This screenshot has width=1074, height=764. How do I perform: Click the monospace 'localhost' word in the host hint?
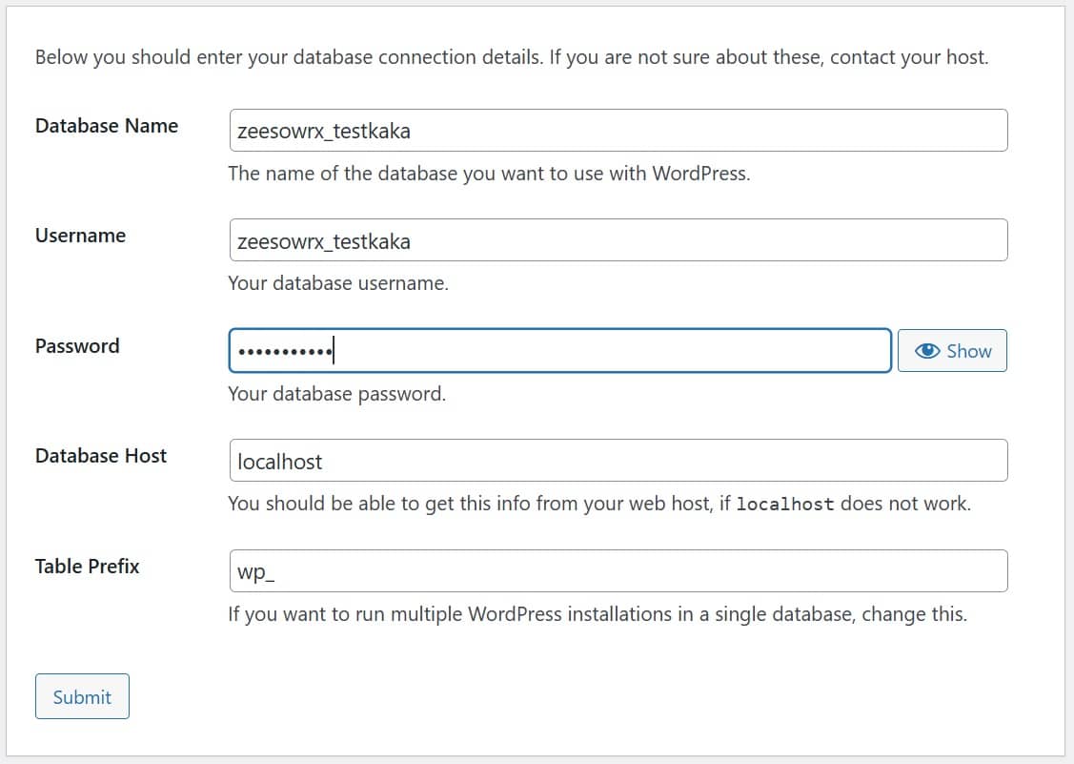785,504
